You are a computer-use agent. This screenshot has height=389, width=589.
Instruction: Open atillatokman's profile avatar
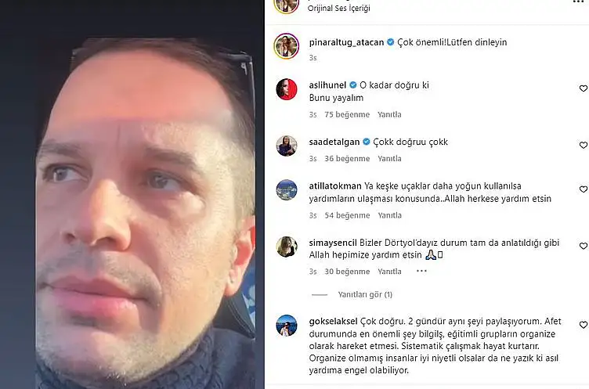pos(287,190)
